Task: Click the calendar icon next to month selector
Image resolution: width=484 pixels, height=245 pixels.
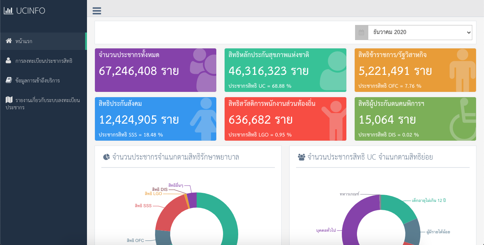Action: 361,33
